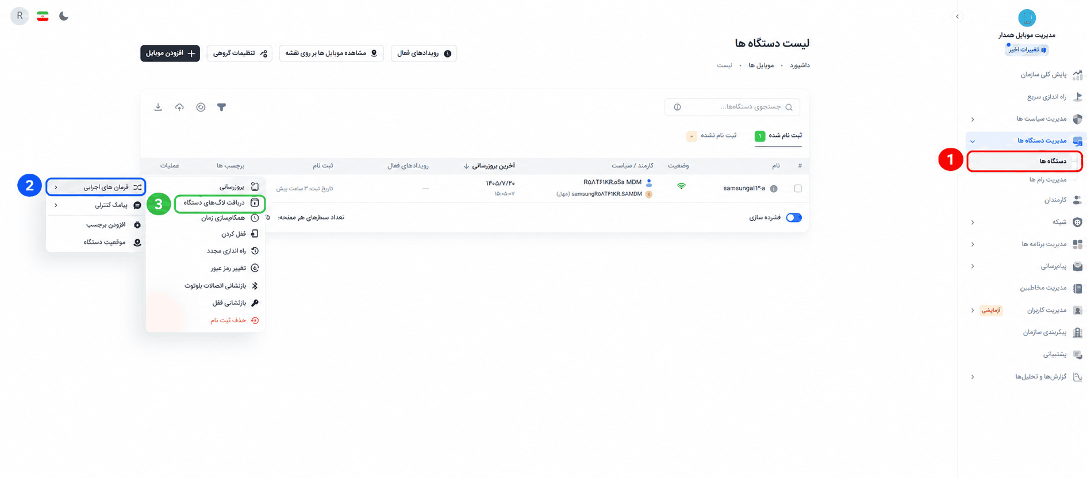Click the کارمندان people icon in sidebar
This screenshot has width=1087, height=478.
(1077, 200)
